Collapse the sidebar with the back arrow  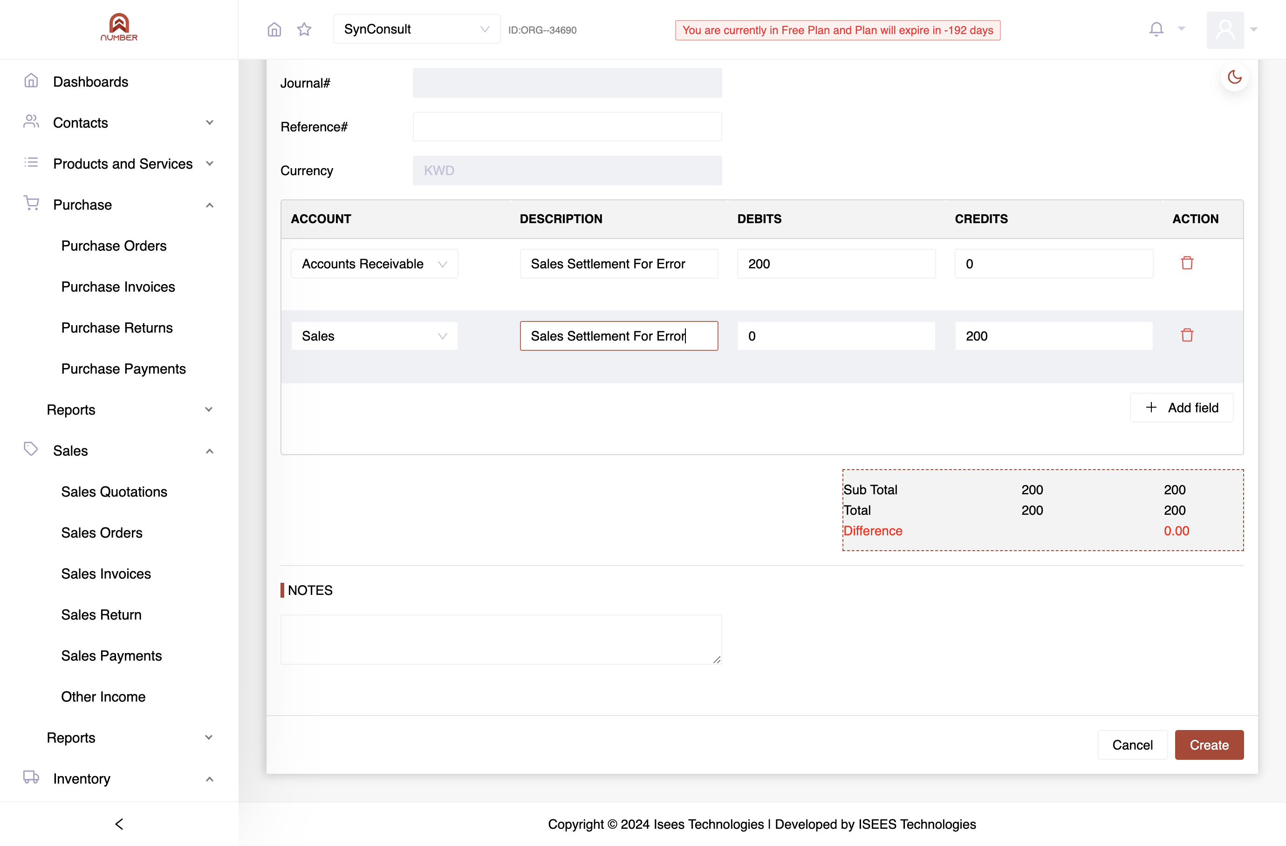pyautogui.click(x=119, y=824)
